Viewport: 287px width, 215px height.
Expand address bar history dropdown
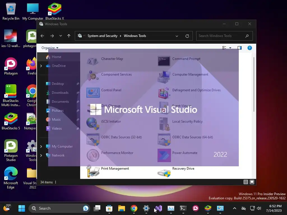tap(177, 36)
